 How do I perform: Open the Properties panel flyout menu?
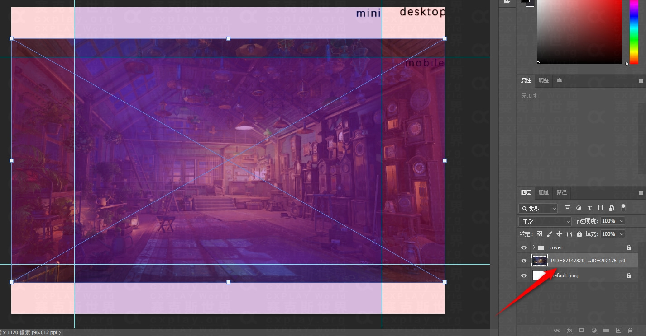pos(641,81)
